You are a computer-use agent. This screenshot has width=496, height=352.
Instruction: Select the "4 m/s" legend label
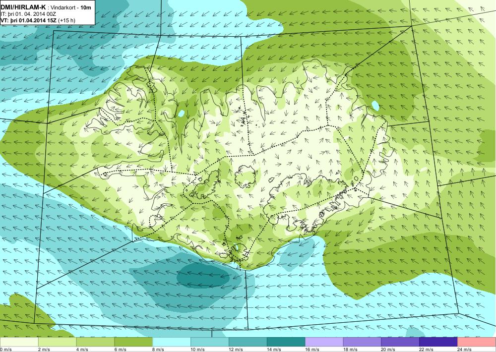tap(82, 350)
